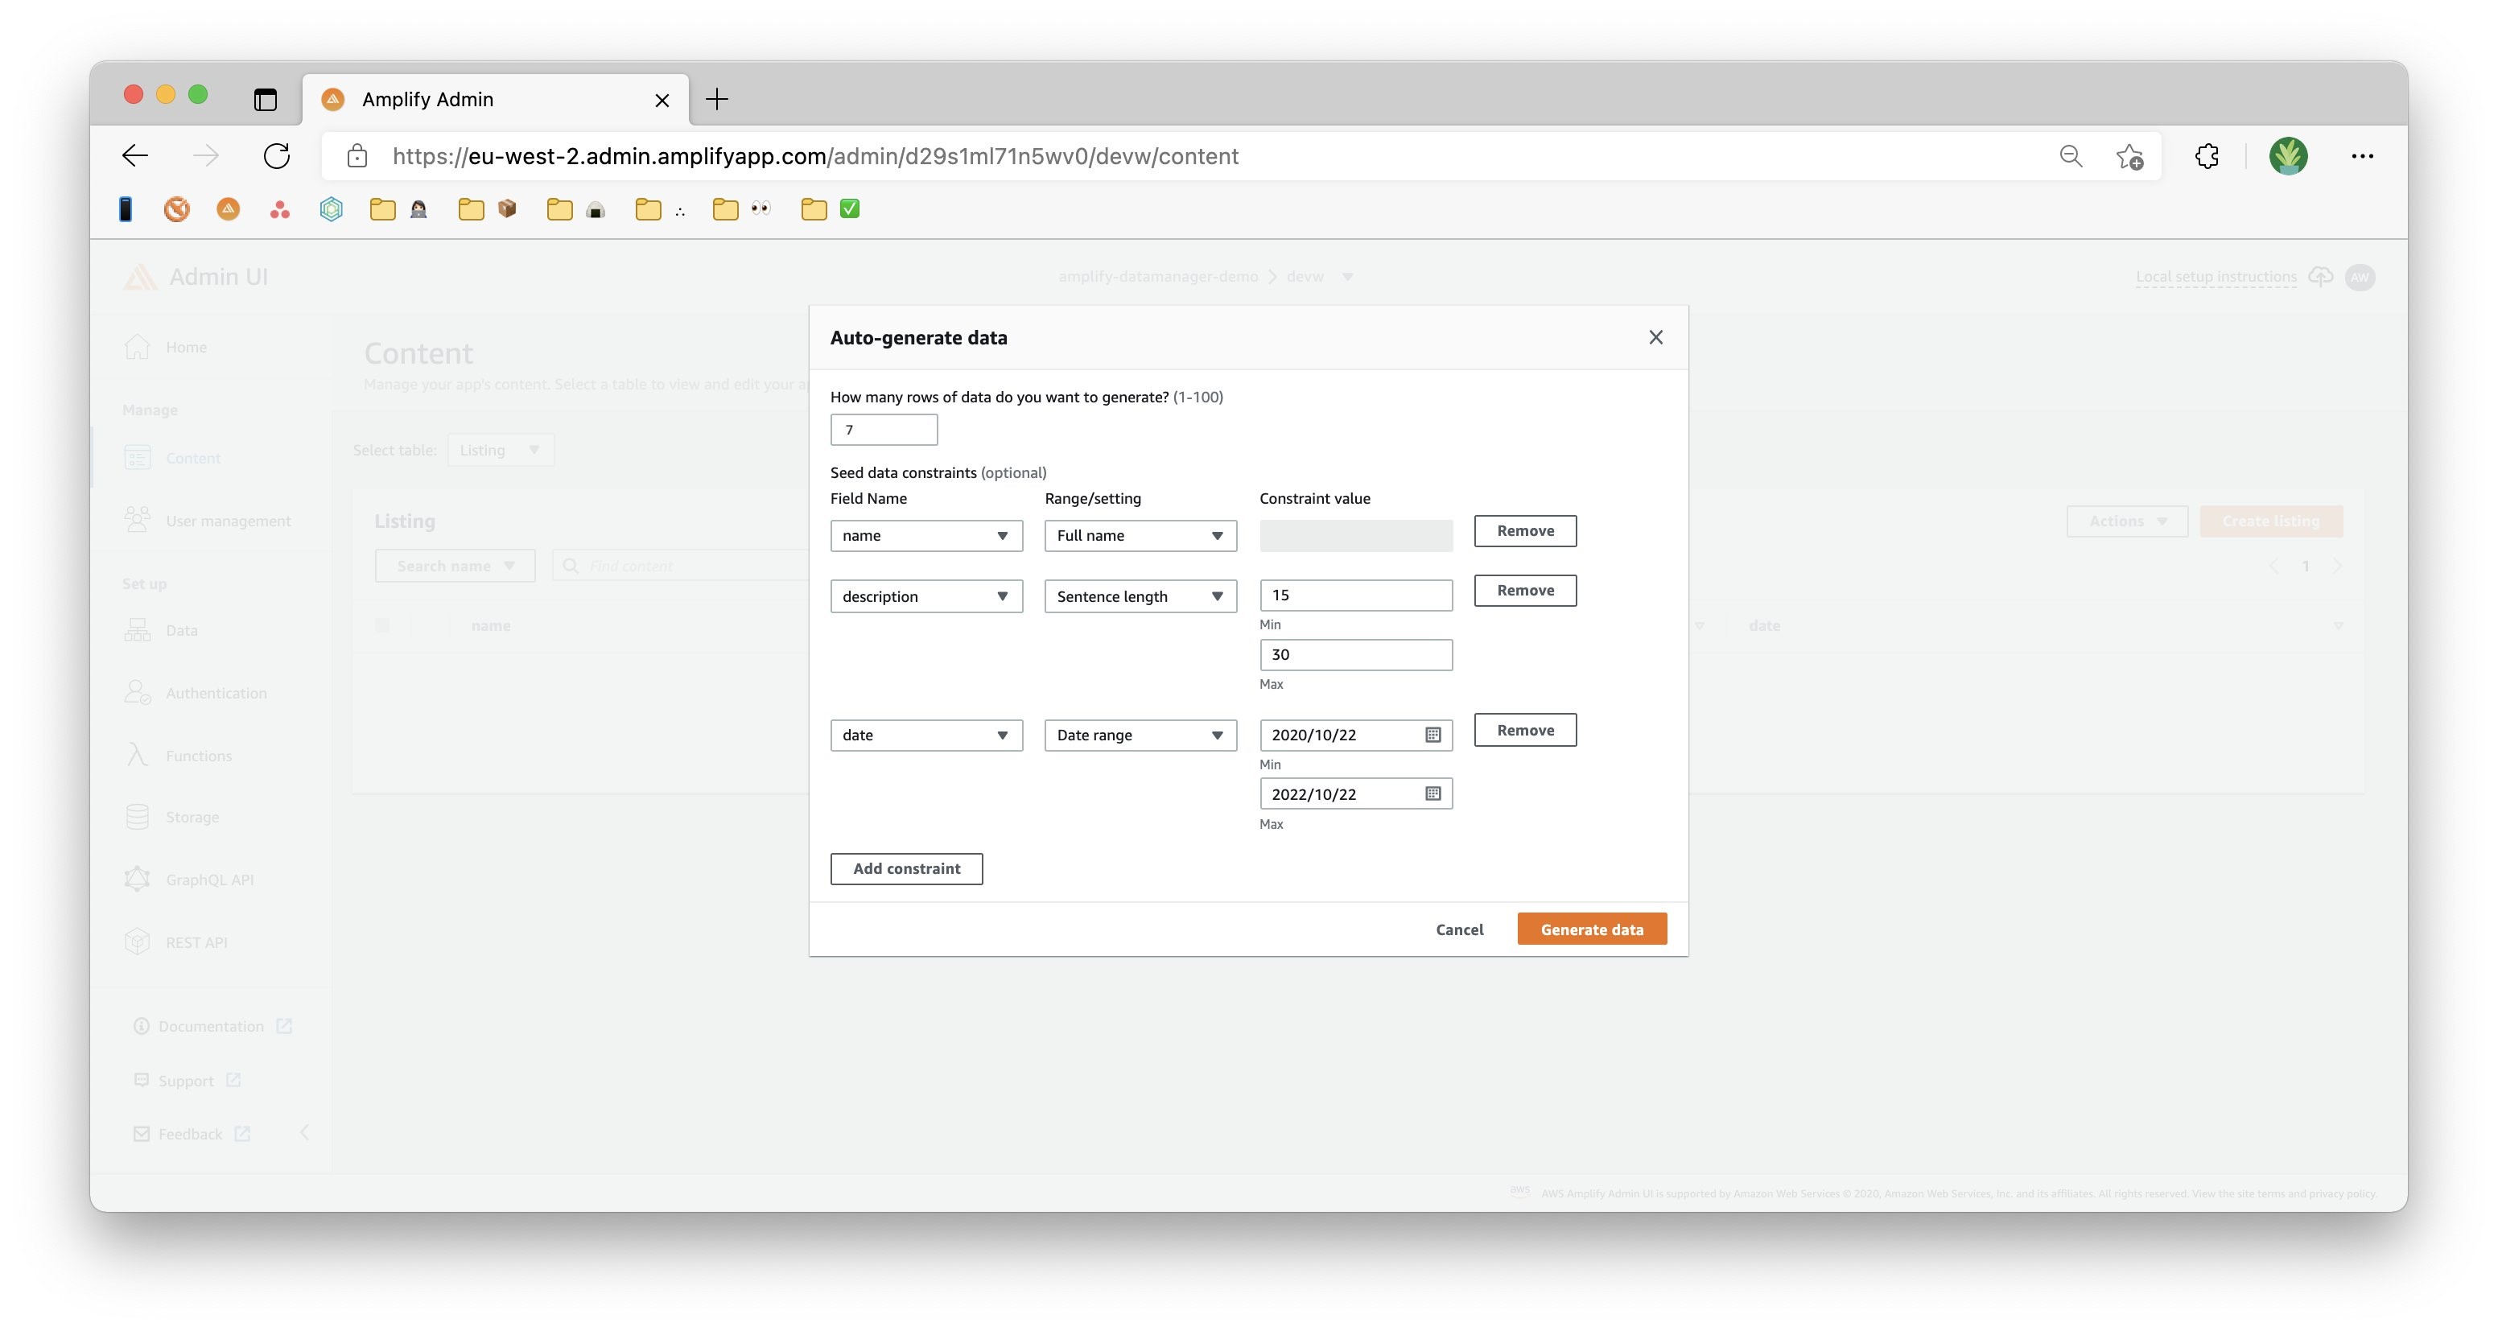This screenshot has height=1331, width=2498.
Task: Focus the rows count input field
Action: (x=884, y=430)
